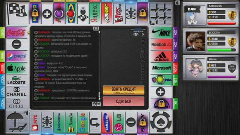Select the MTC company cell
240x135 pixels.
click(x=35, y=122)
